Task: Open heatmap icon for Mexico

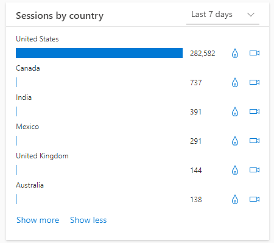Action: [235, 141]
